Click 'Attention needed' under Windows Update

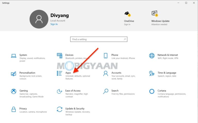tap(159, 24)
